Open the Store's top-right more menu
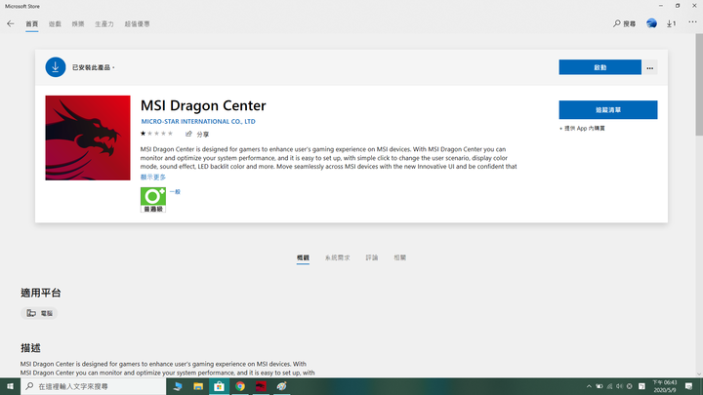 coord(692,21)
